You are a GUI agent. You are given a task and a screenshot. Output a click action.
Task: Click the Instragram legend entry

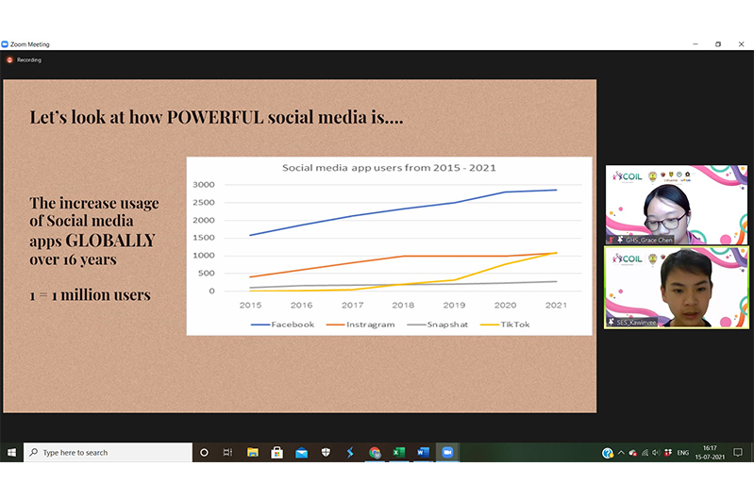[360, 325]
